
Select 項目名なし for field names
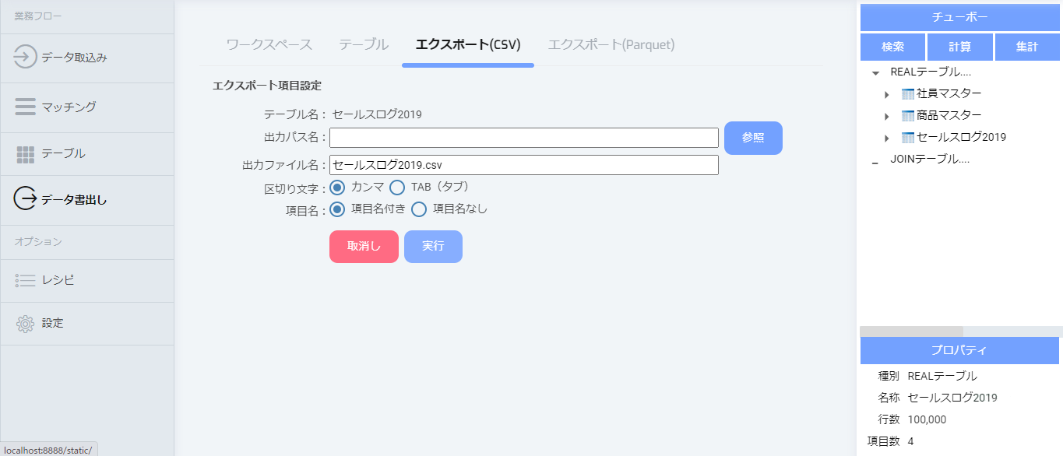pyautogui.click(x=418, y=209)
